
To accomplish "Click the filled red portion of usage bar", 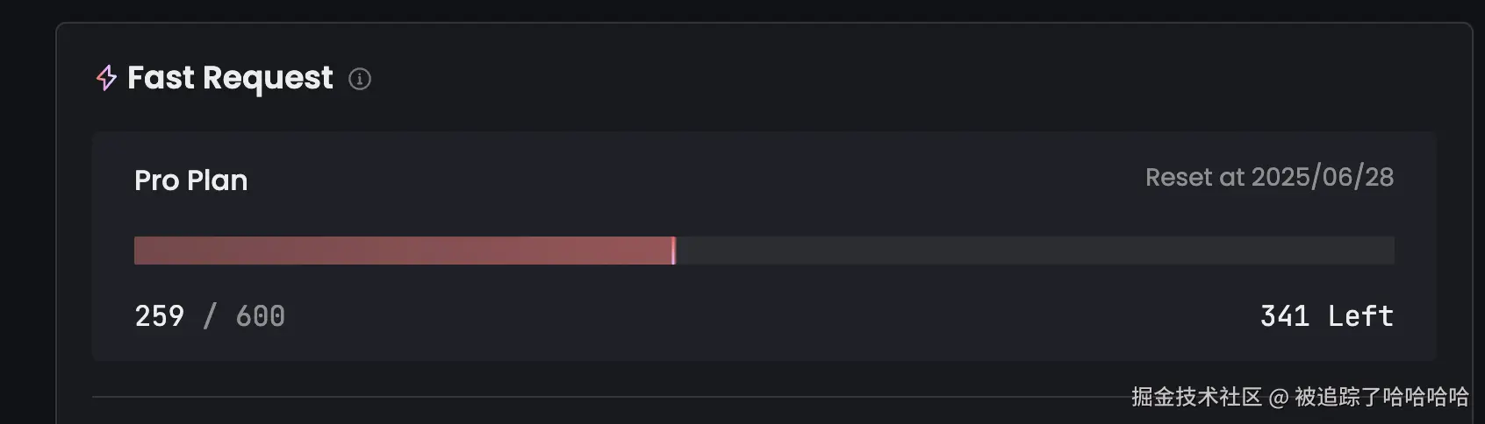I will pos(403,251).
